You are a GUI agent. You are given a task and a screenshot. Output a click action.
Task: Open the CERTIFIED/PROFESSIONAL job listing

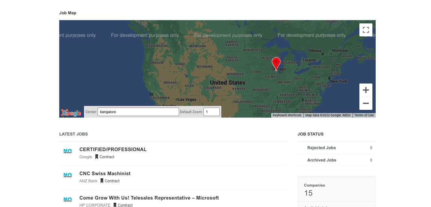coord(113,149)
